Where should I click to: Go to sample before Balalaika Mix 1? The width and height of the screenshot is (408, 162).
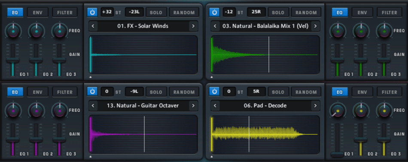pos(215,26)
